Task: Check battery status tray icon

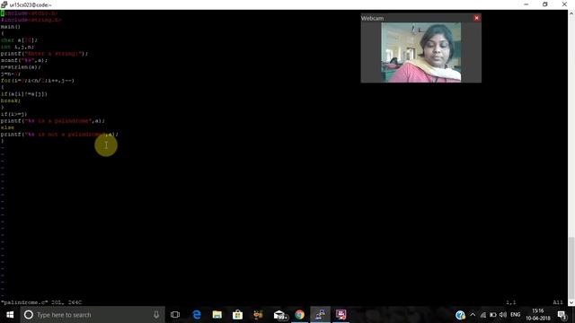Action: click(493, 315)
